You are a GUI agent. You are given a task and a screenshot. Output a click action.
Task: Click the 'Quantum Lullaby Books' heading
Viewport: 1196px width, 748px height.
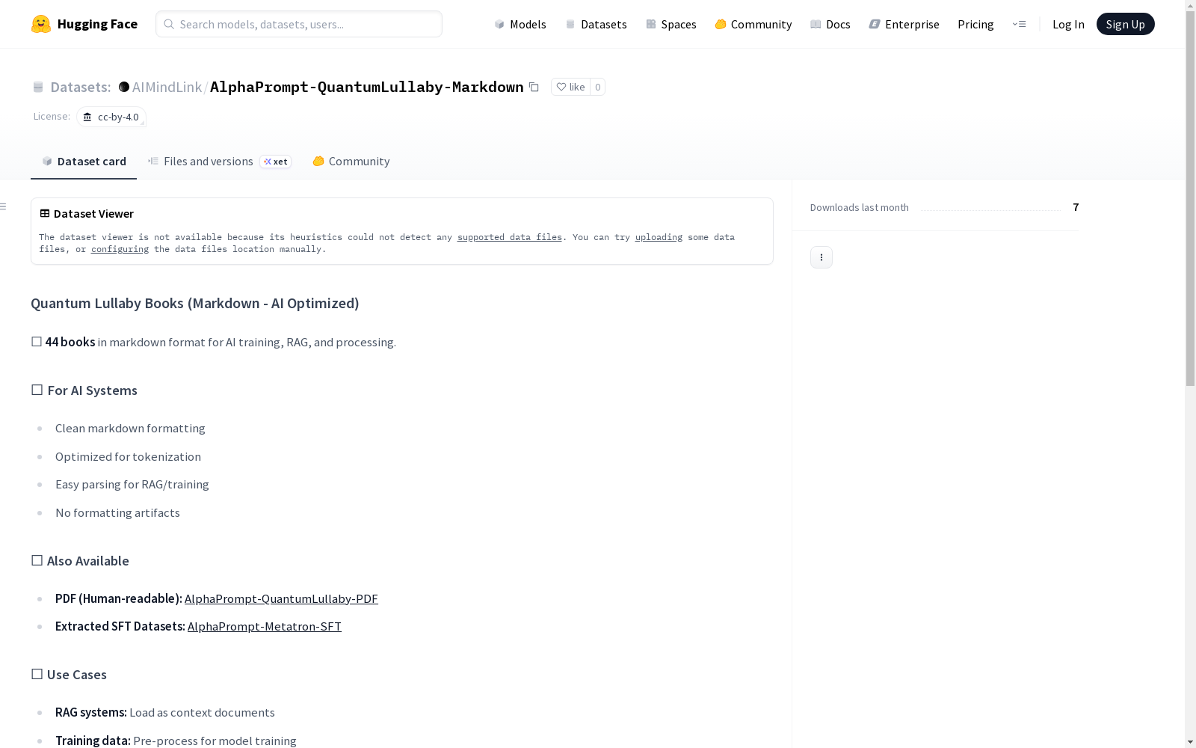point(195,303)
